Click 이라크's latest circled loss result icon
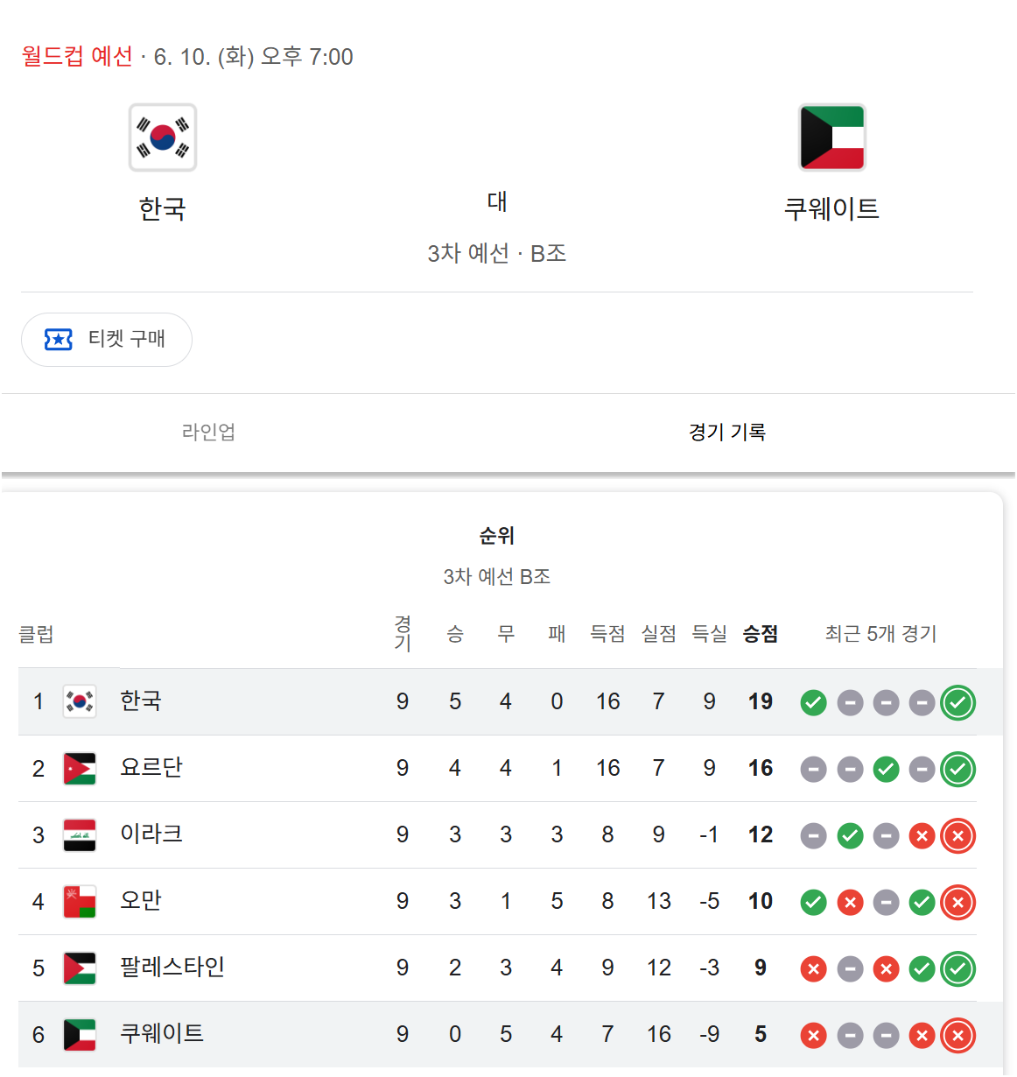Viewport: 1017px width, 1077px height. tap(958, 835)
